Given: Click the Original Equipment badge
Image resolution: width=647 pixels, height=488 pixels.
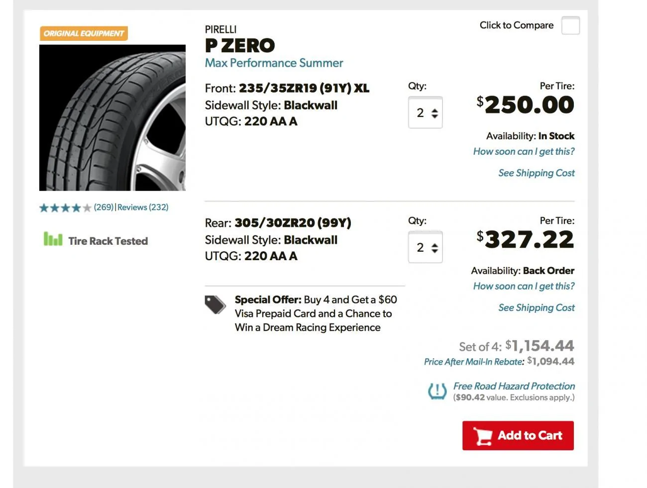Looking at the screenshot, I should point(84,33).
